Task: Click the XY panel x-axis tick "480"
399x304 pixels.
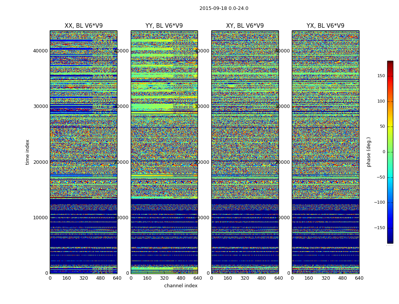Action: click(x=261, y=278)
